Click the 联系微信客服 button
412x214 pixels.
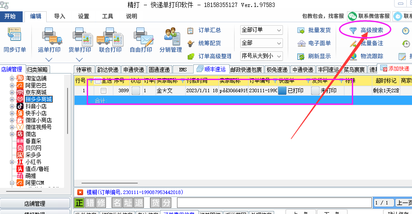(x=369, y=16)
